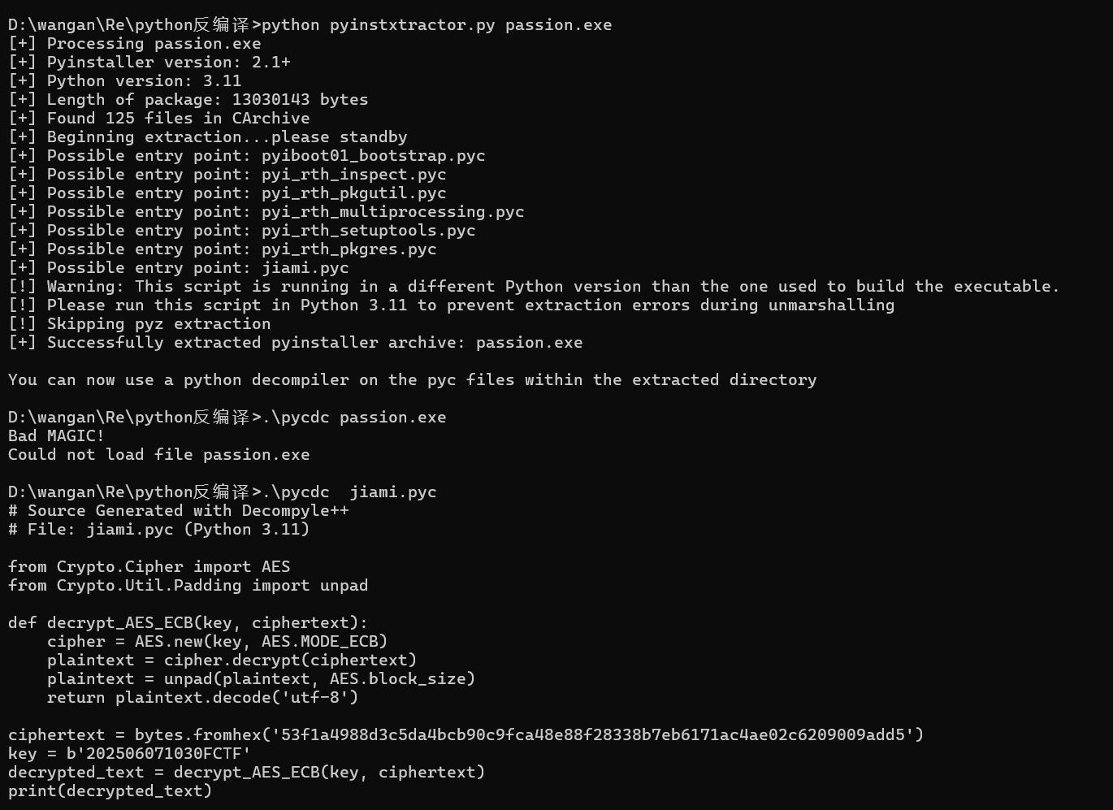This screenshot has width=1113, height=810.
Task: Click the 'Python version: 3.11' output line
Action: click(x=125, y=80)
